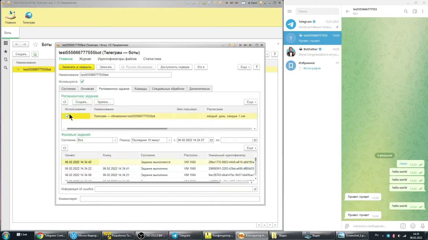
Task: Record a voice message in Telegram
Action: [423, 226]
